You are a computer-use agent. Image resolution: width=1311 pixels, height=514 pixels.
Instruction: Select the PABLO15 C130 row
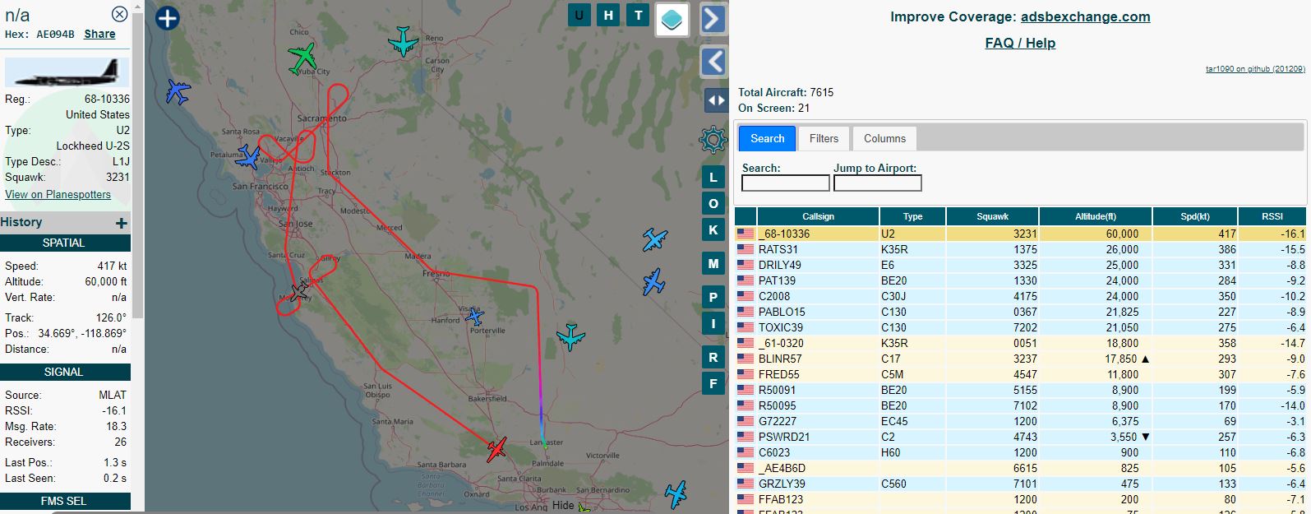click(x=1021, y=312)
